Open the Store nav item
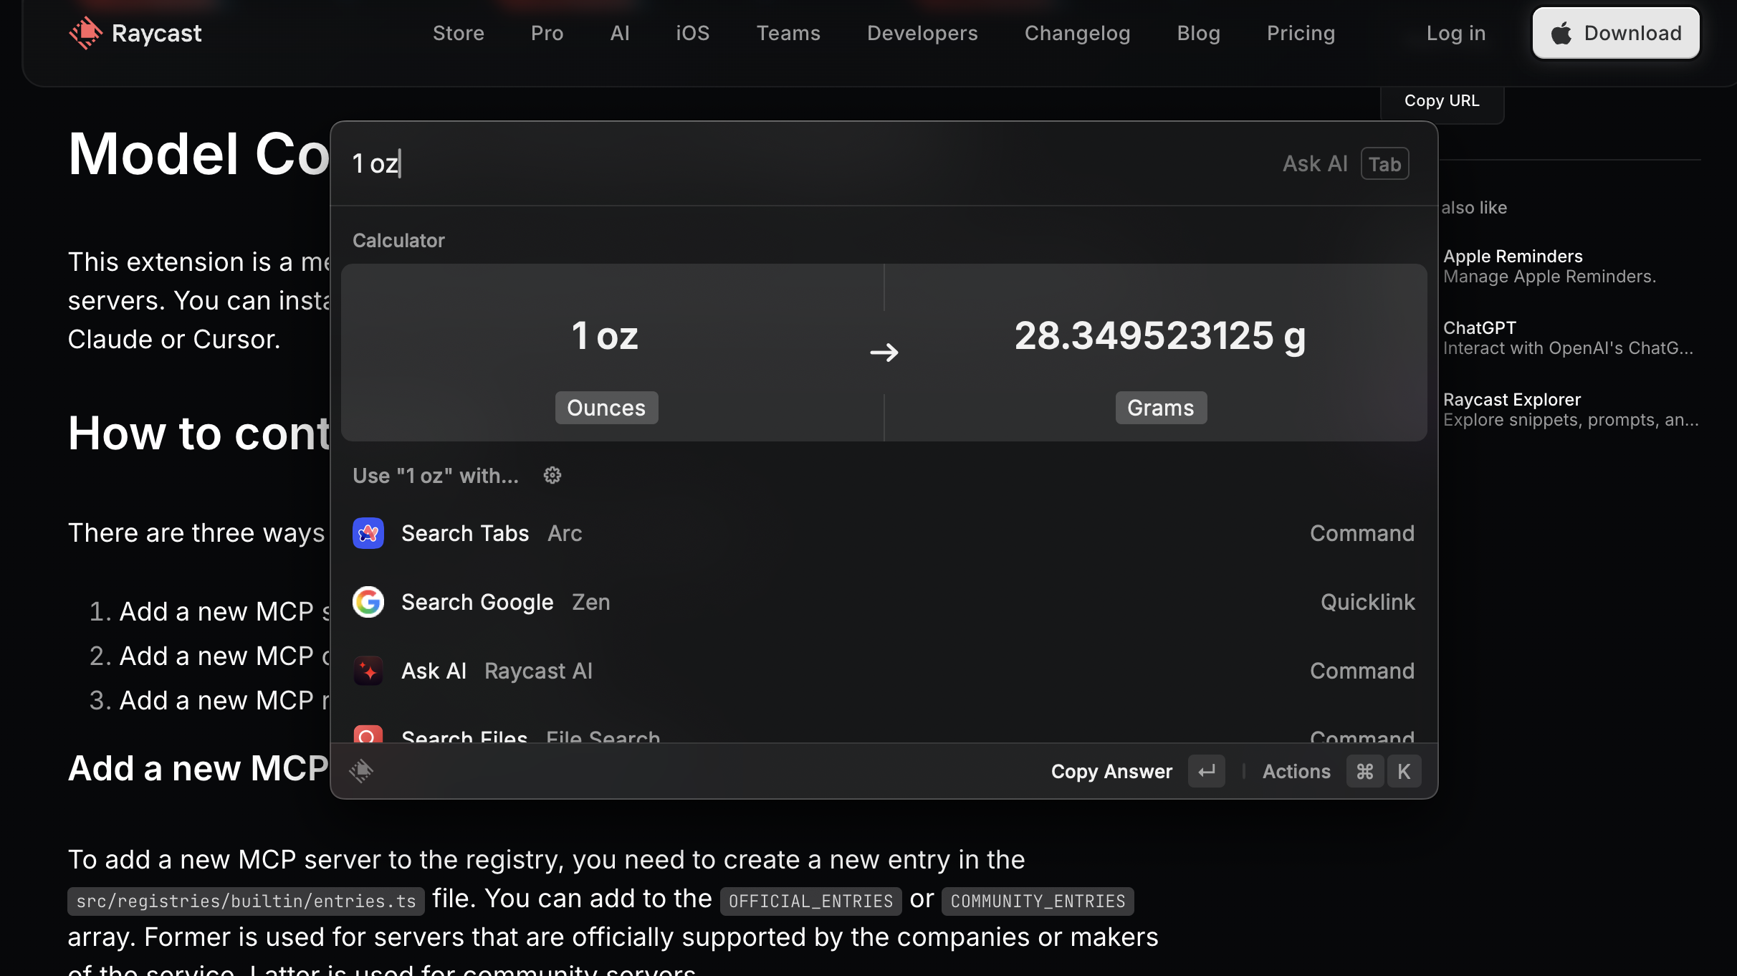This screenshot has width=1737, height=976. pos(459,33)
